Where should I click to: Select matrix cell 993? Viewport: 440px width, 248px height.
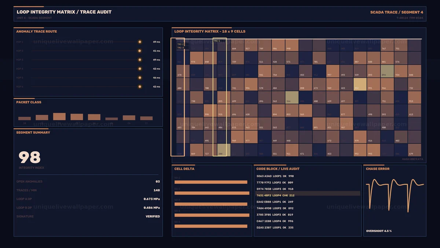pos(374,150)
